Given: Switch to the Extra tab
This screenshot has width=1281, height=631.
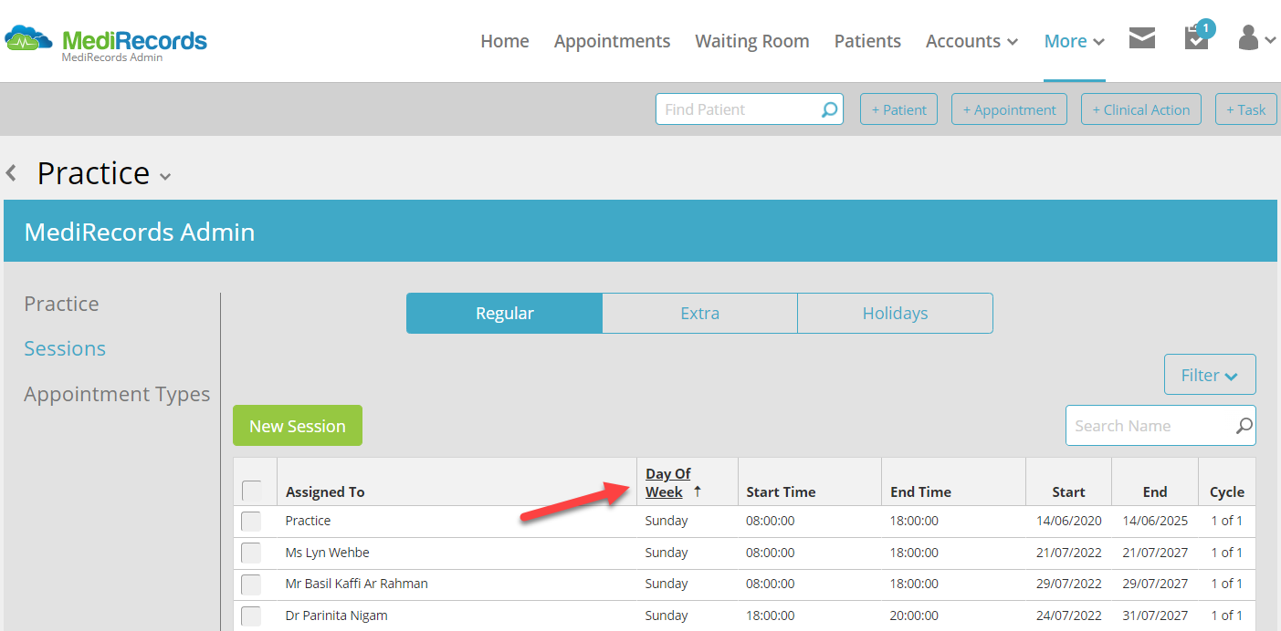Looking at the screenshot, I should coord(700,313).
